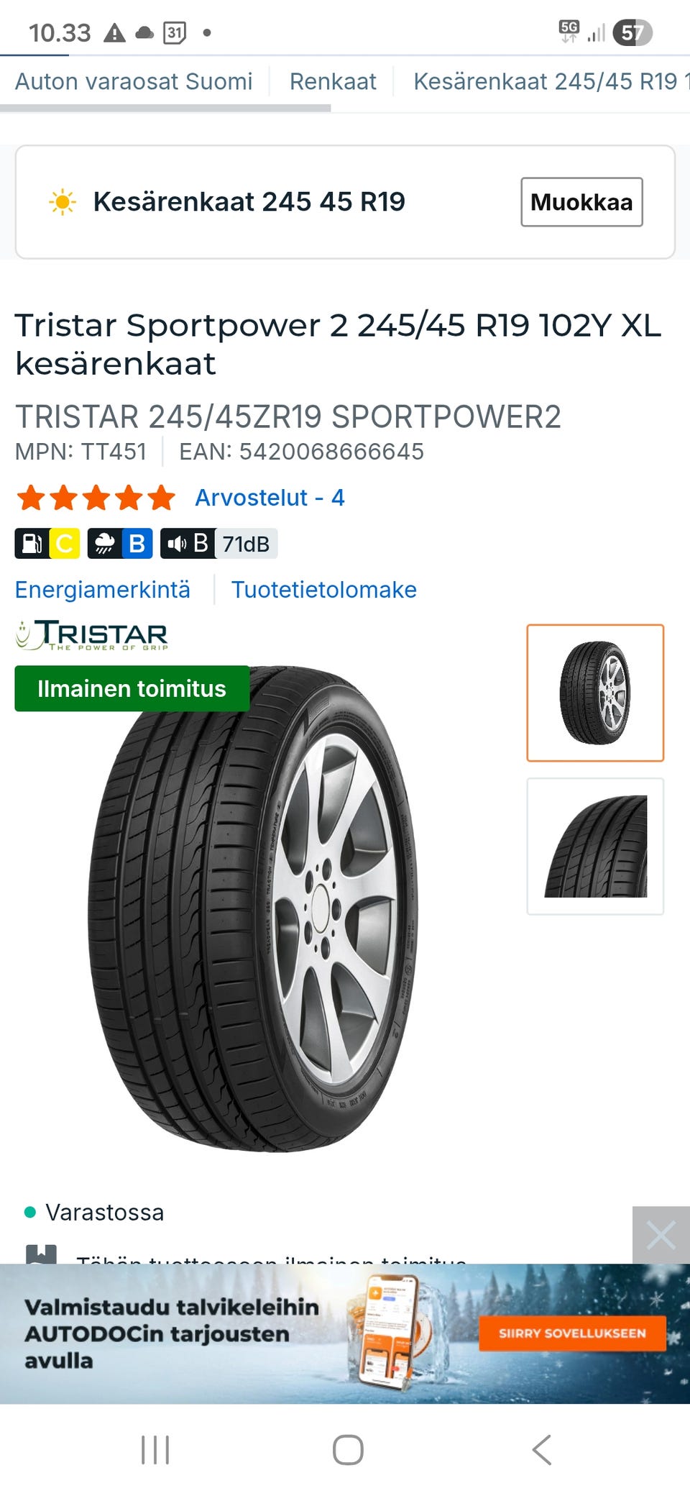Open the Energiamerkintä link
690x1496 pixels.
pos(103,590)
